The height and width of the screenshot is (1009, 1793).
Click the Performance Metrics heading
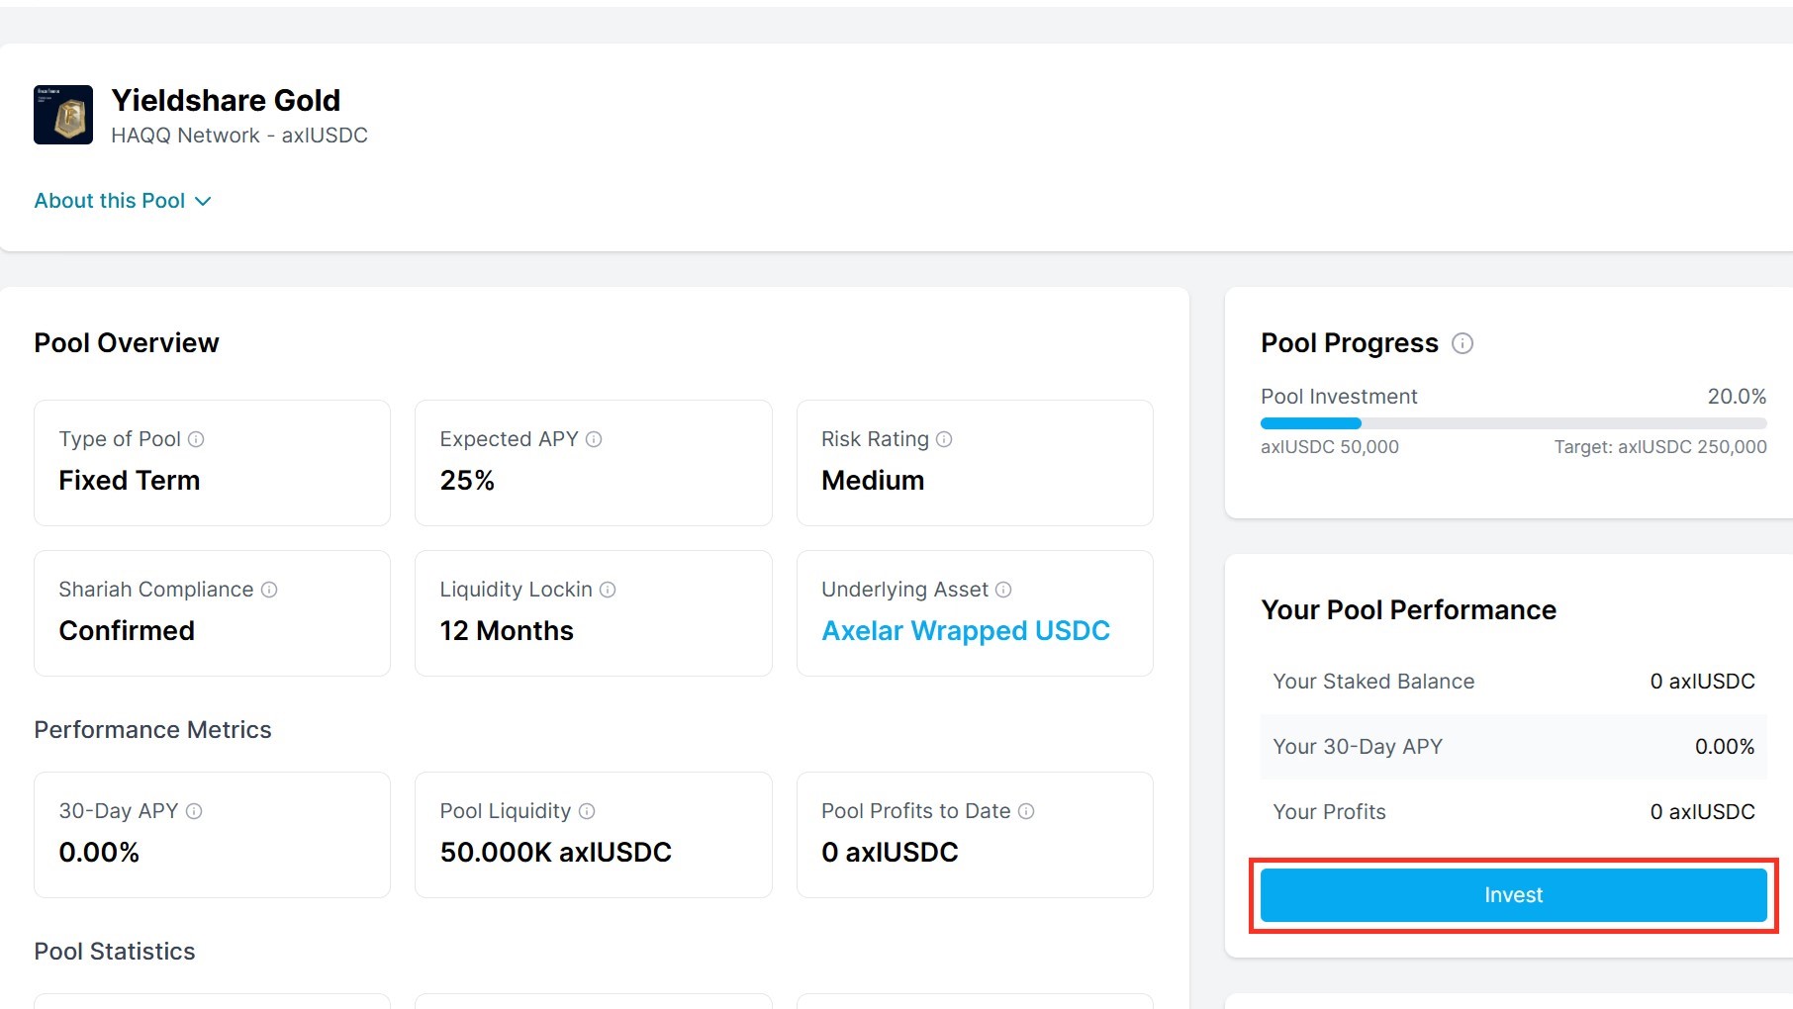tap(152, 730)
